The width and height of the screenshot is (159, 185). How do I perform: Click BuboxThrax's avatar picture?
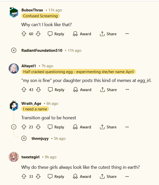14,12
